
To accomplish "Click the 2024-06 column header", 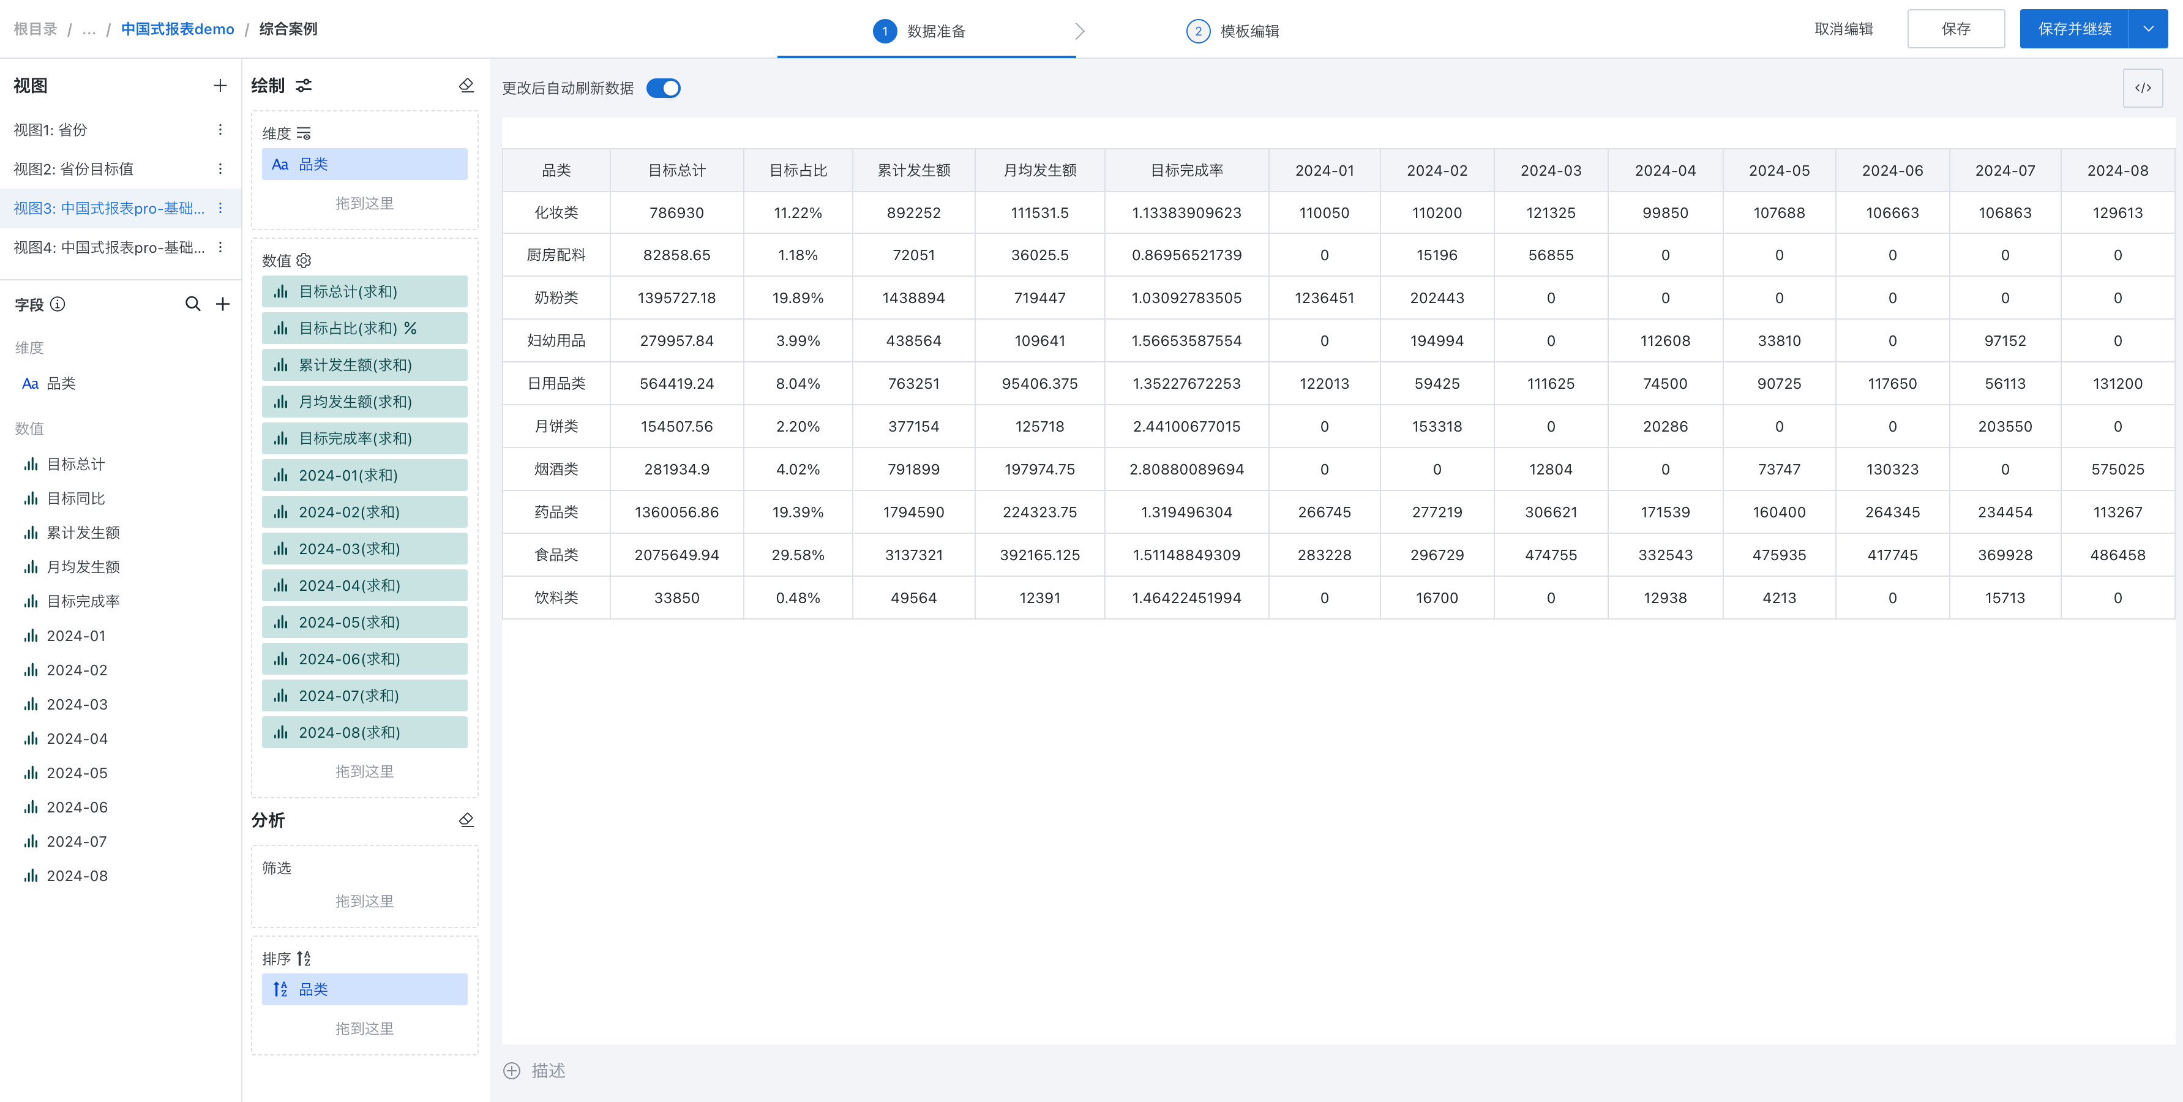I will tap(1892, 170).
